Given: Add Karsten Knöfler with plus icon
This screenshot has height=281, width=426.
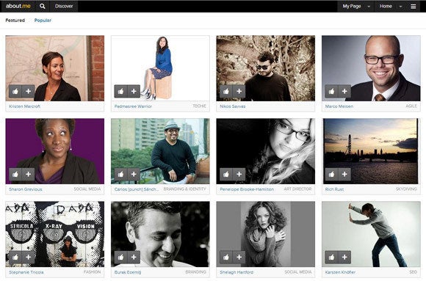Looking at the screenshot, I should [x=344, y=257].
